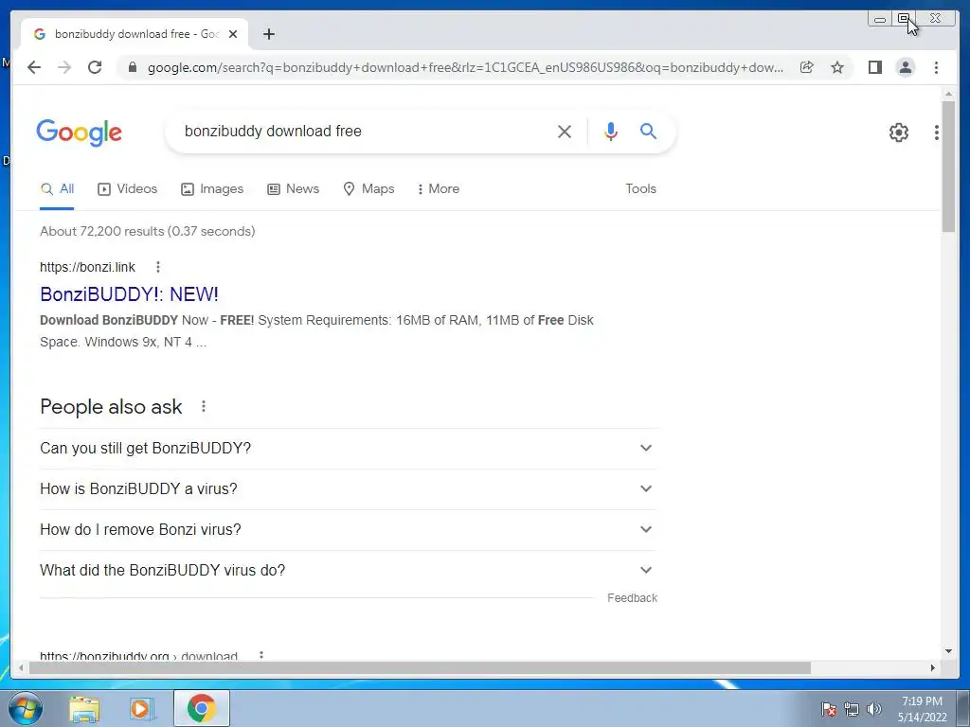Bookmark this tab with the star

click(837, 67)
